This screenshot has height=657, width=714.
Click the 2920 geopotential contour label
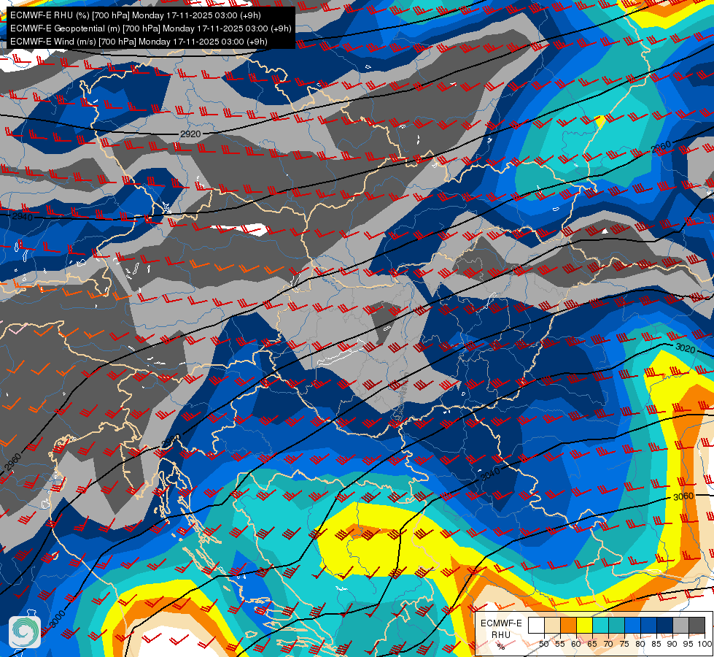coord(190,134)
